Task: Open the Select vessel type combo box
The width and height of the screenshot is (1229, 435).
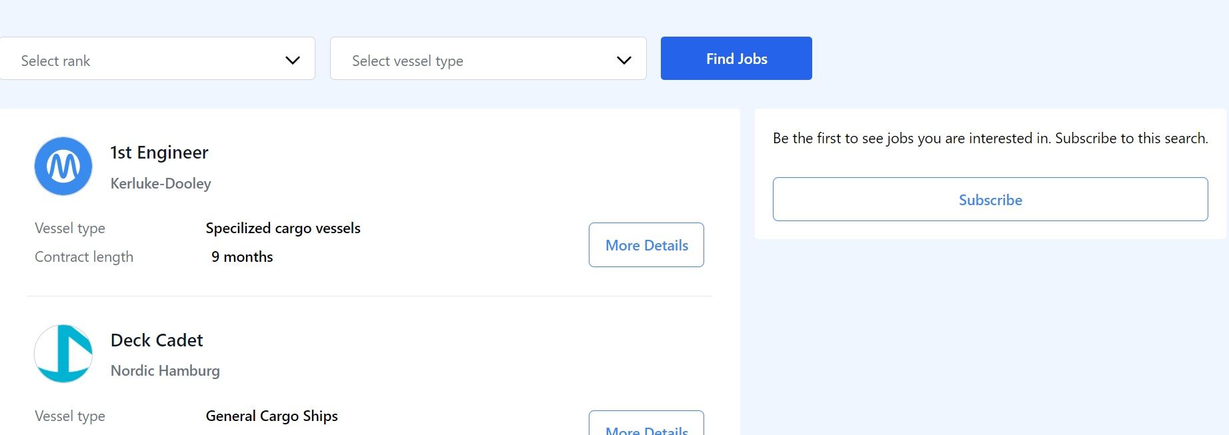Action: [x=488, y=59]
